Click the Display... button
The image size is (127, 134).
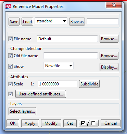point(109,67)
